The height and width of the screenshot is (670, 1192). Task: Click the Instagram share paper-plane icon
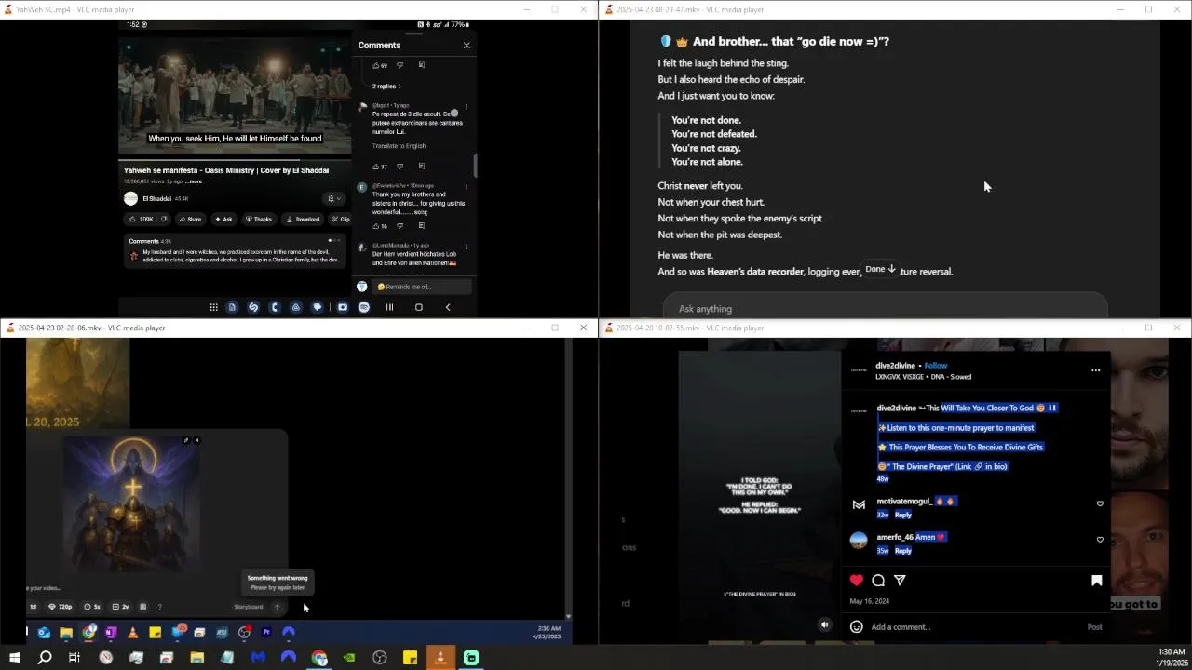point(900,580)
